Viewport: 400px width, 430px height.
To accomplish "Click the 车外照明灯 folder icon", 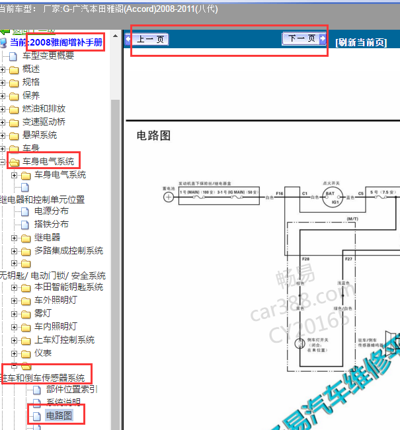I will (x=26, y=301).
